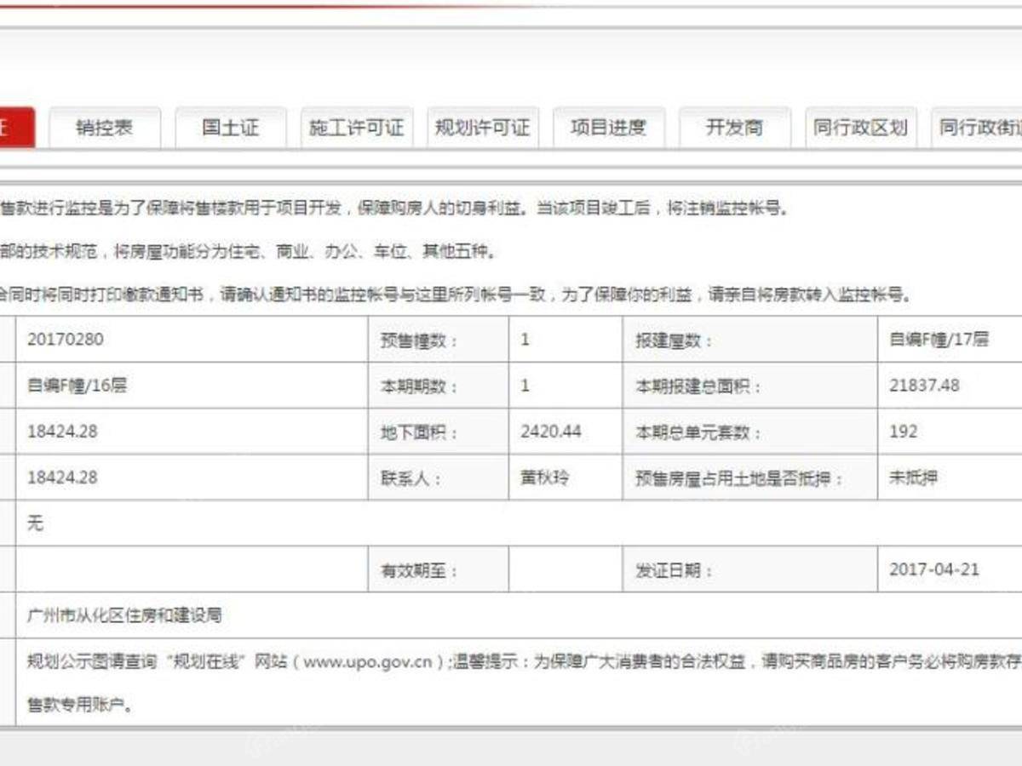
Task: Select the 21837.48 area value
Action: (924, 386)
